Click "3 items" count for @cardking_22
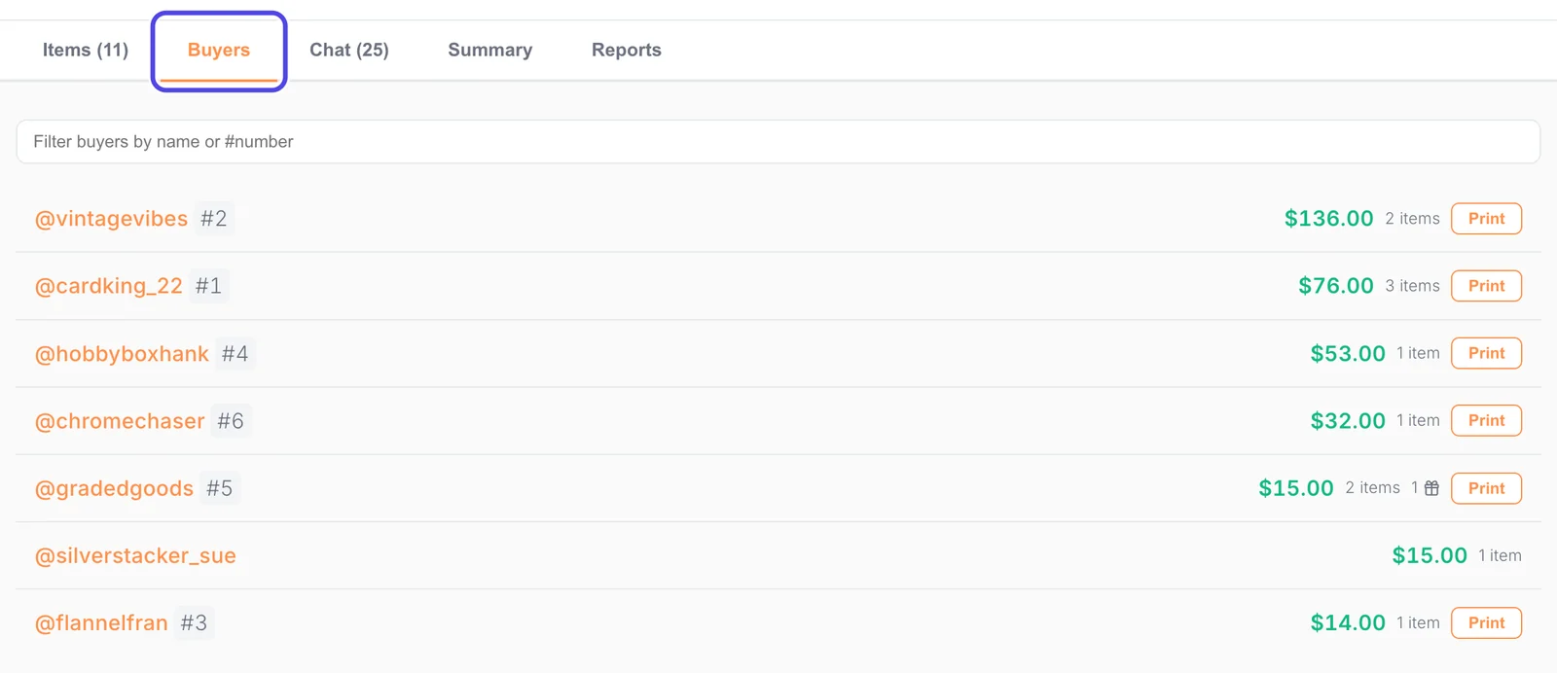Image resolution: width=1557 pixels, height=673 pixels. (x=1412, y=286)
